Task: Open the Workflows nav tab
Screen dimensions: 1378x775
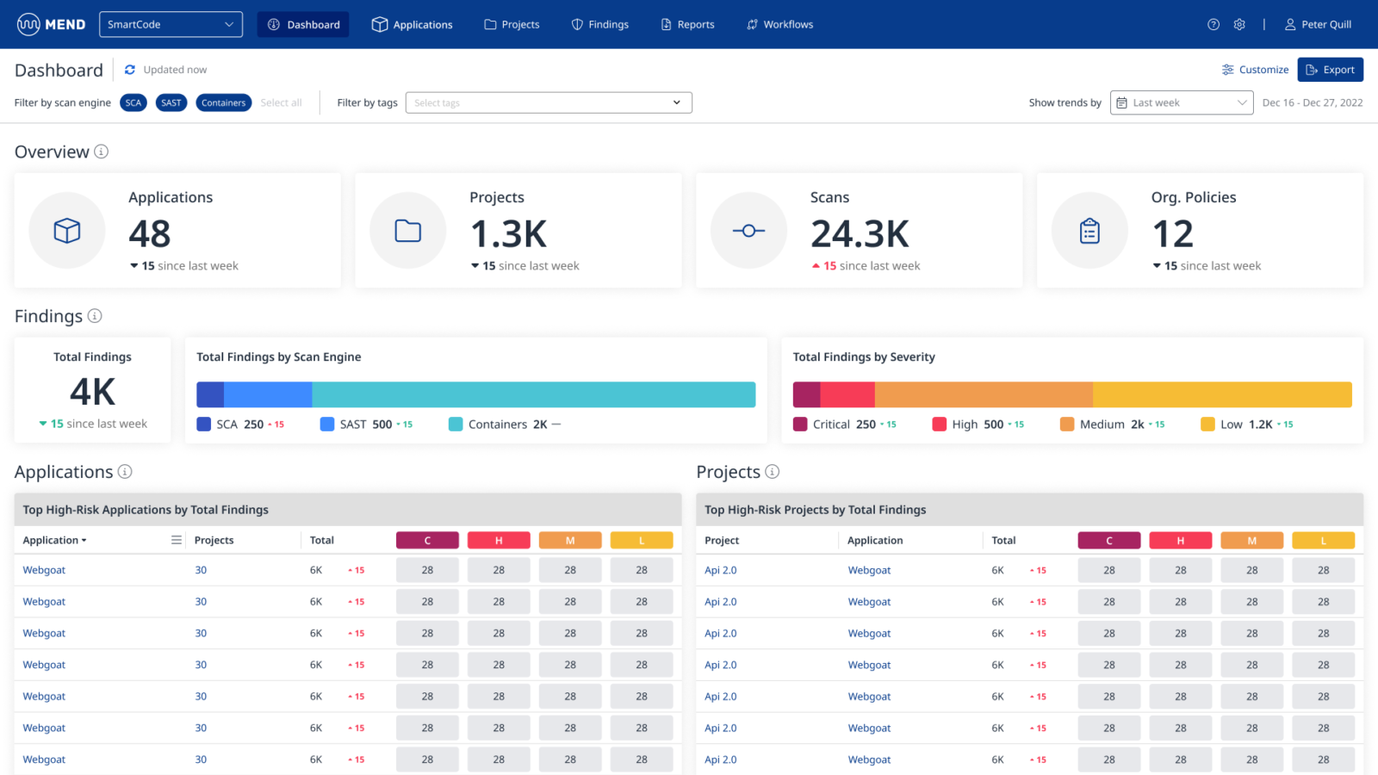Action: 779,24
